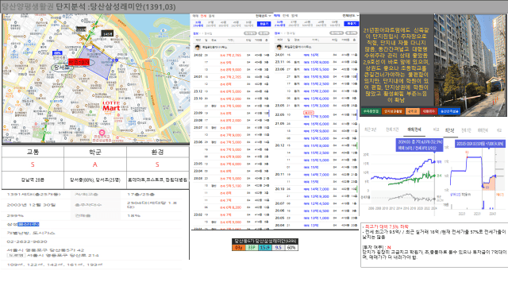Image resolution: width=508 pixels, height=286 pixels.
Task: Click the agent avatar in left transaction list
Action: click(x=197, y=48)
